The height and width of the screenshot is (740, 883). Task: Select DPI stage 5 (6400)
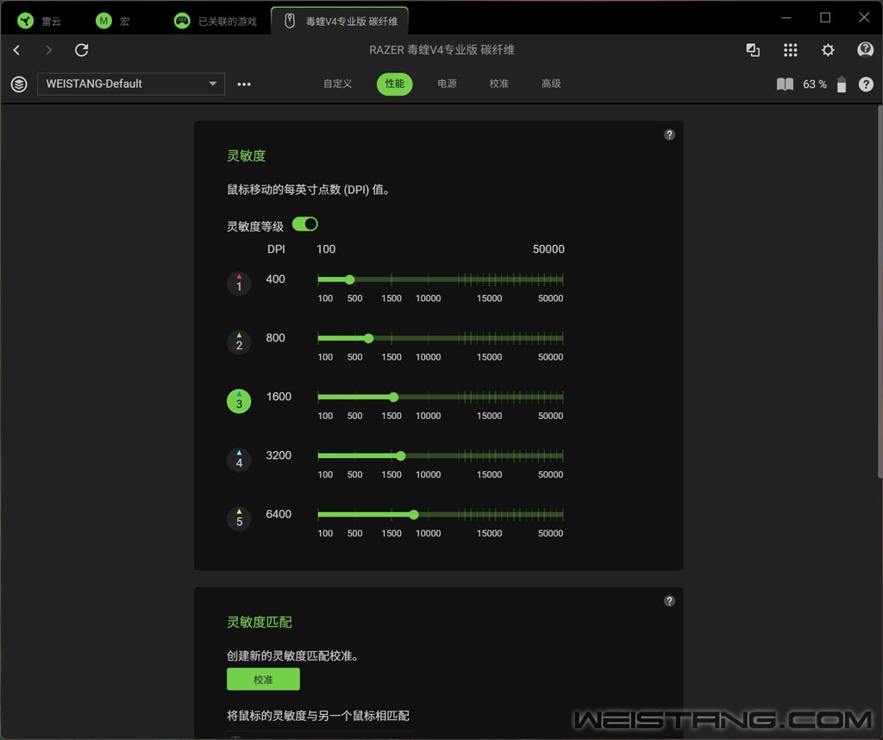pos(239,518)
